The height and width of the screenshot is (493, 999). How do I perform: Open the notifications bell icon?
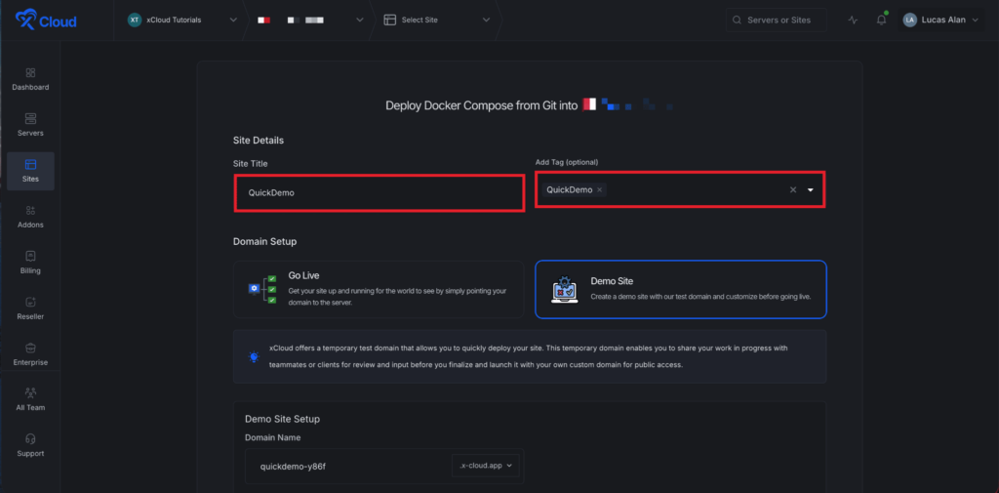(881, 20)
